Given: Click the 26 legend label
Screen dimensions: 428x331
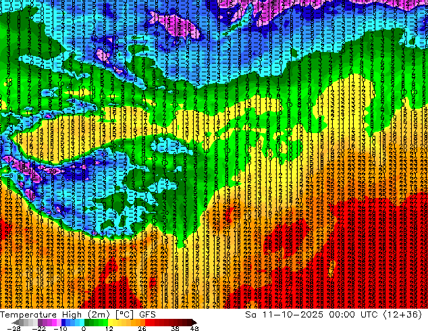Looking at the screenshot, I should pyautogui.click(x=142, y=328).
